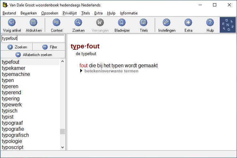Click the Zoeken button below search field
The image size is (237, 158).
click(x=17, y=47)
